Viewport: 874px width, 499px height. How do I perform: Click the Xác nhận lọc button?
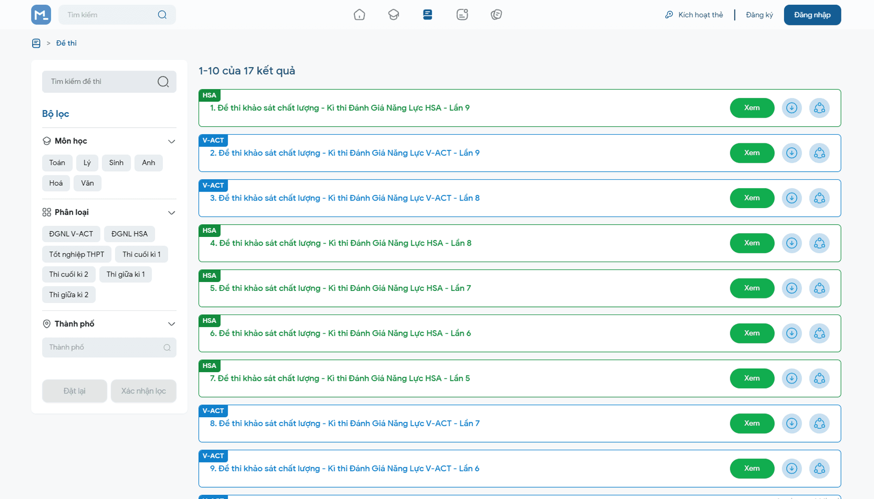point(143,391)
